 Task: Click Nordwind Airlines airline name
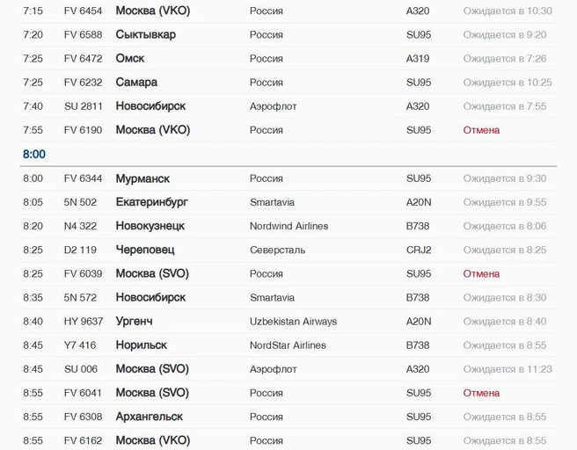288,226
